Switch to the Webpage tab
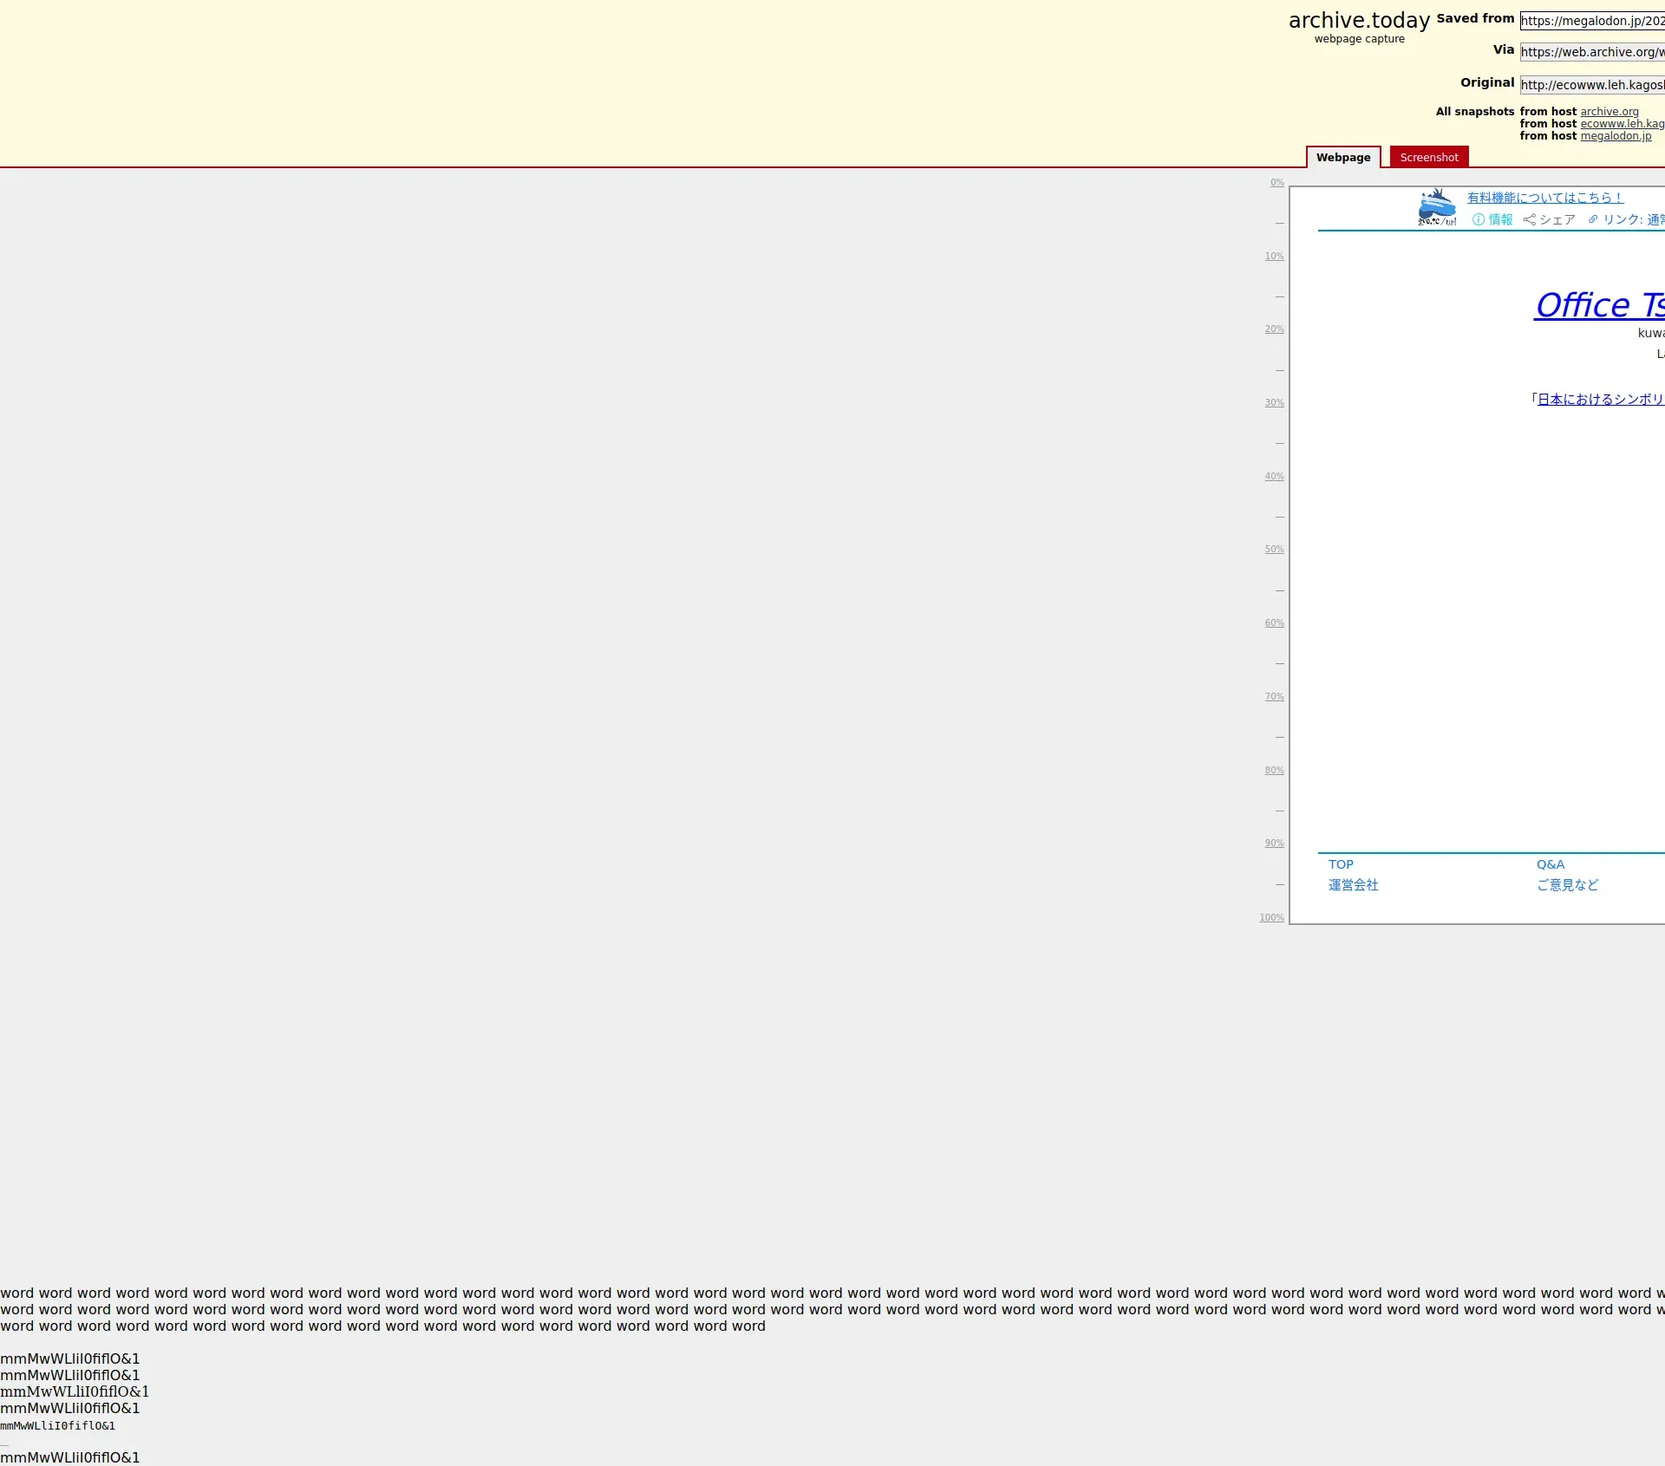The image size is (1665, 1466). click(1343, 157)
